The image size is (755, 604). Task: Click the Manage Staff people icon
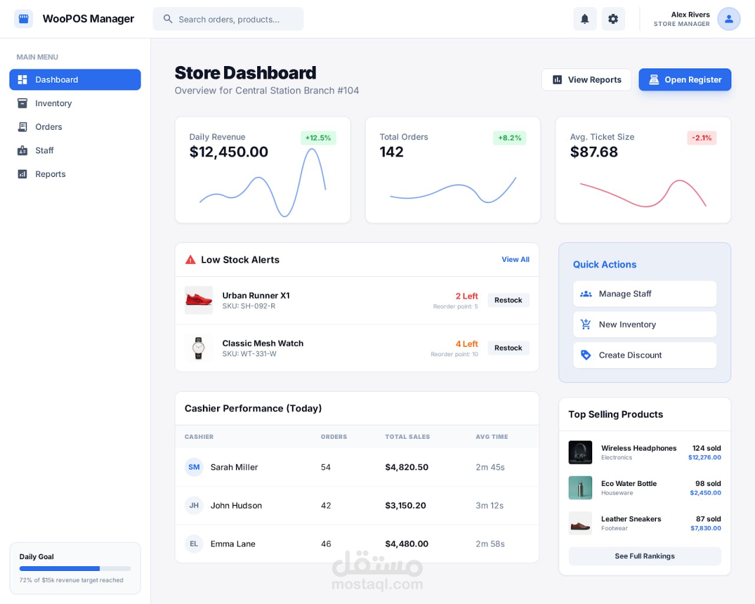586,294
